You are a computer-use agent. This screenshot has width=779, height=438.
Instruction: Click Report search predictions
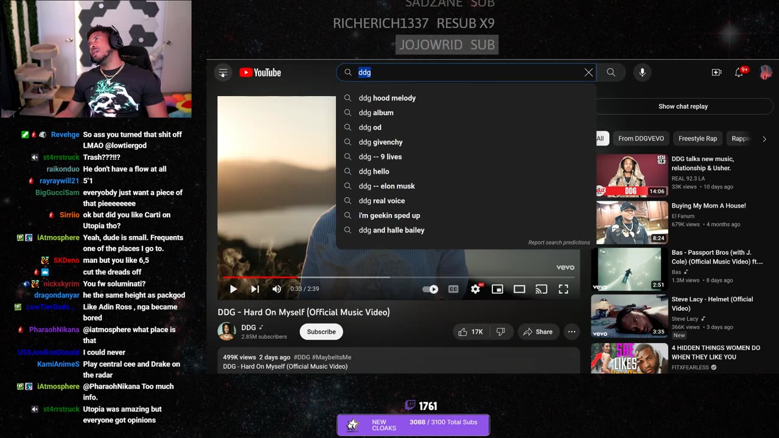(x=559, y=243)
